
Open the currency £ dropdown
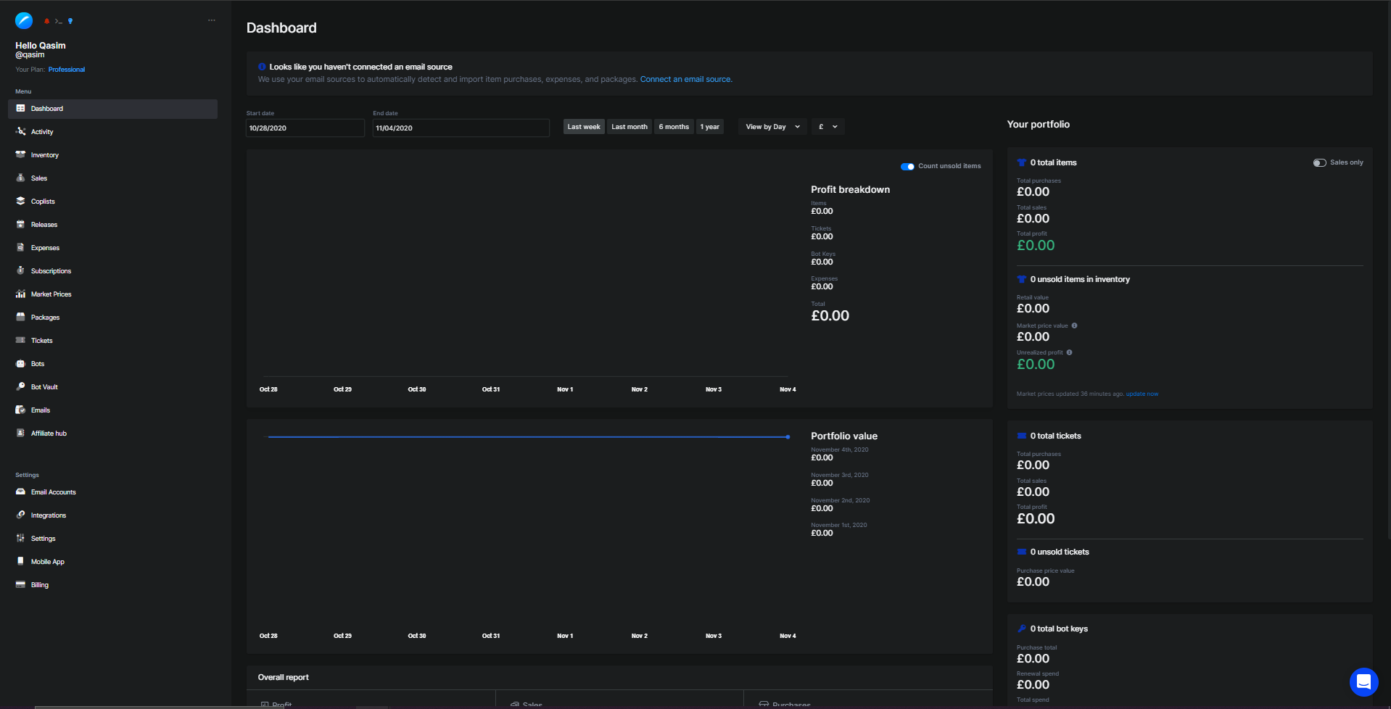click(827, 127)
